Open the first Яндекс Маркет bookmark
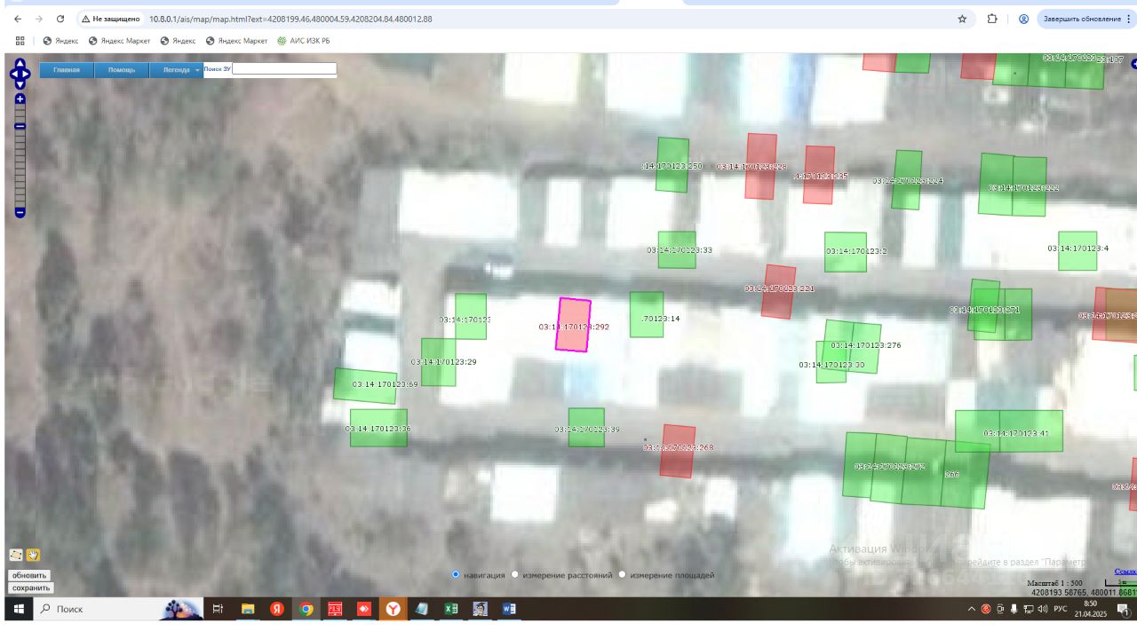 click(x=119, y=40)
